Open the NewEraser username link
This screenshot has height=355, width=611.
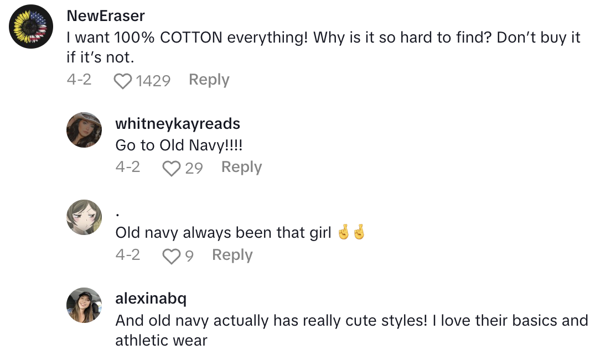pos(106,15)
